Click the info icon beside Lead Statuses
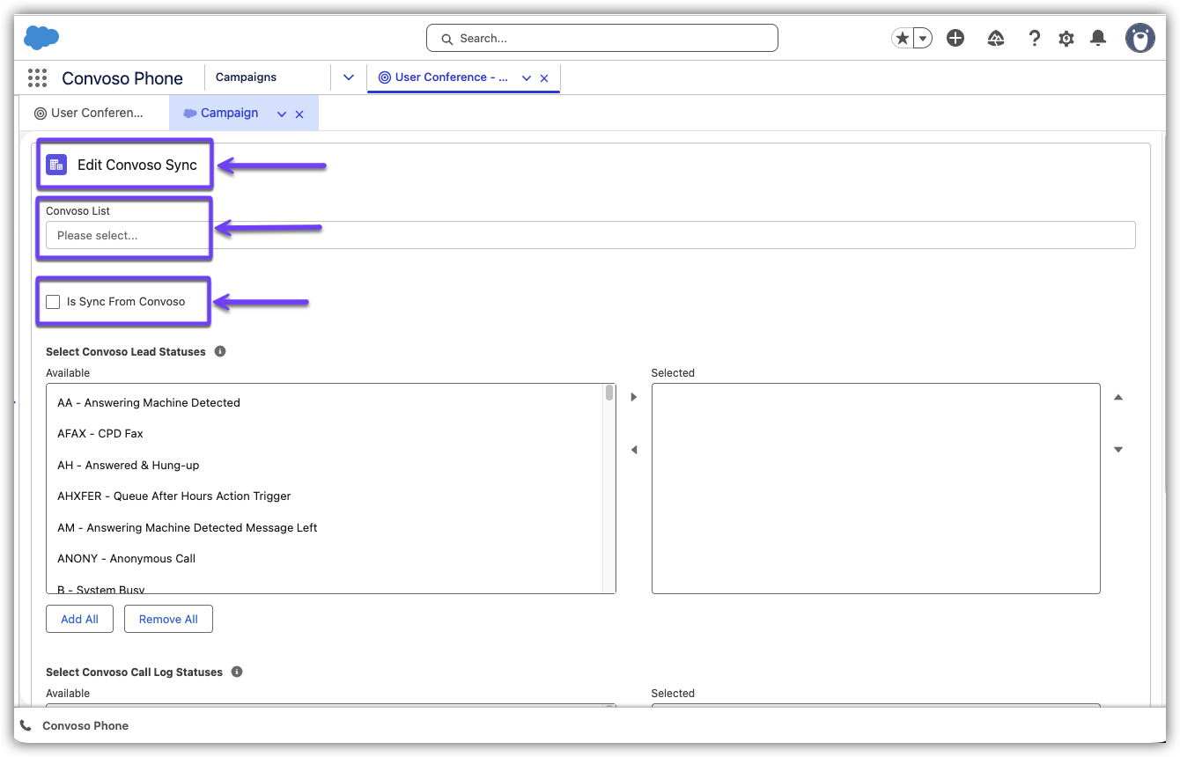The height and width of the screenshot is (757, 1180). pos(220,351)
